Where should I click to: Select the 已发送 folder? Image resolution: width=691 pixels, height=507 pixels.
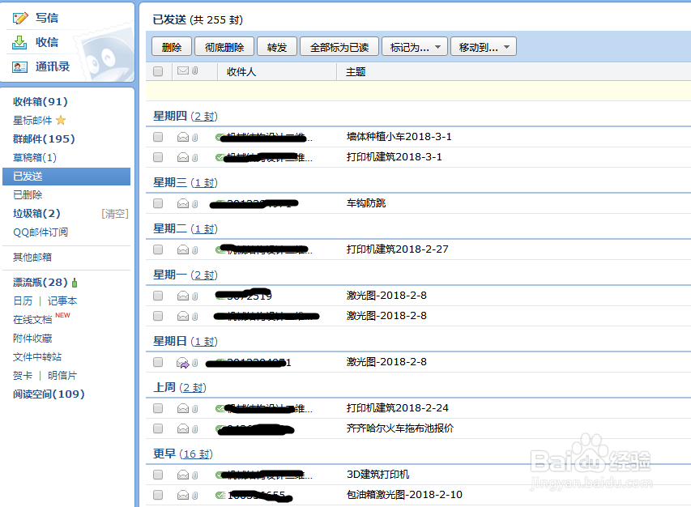[66, 177]
